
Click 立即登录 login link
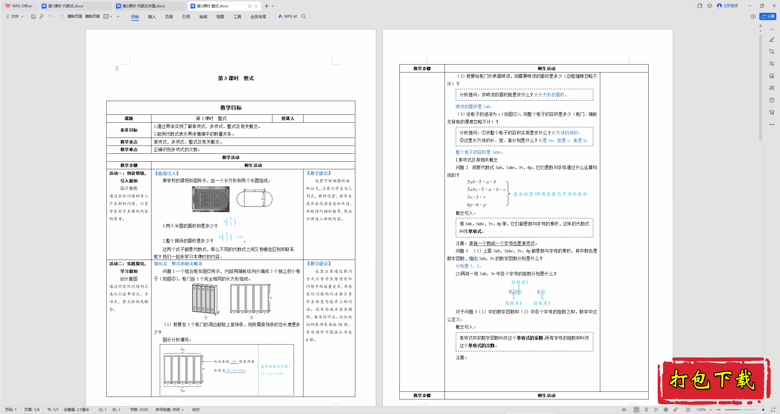[728, 6]
